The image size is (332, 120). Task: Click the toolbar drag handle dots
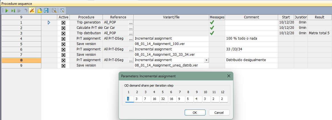point(3,10)
